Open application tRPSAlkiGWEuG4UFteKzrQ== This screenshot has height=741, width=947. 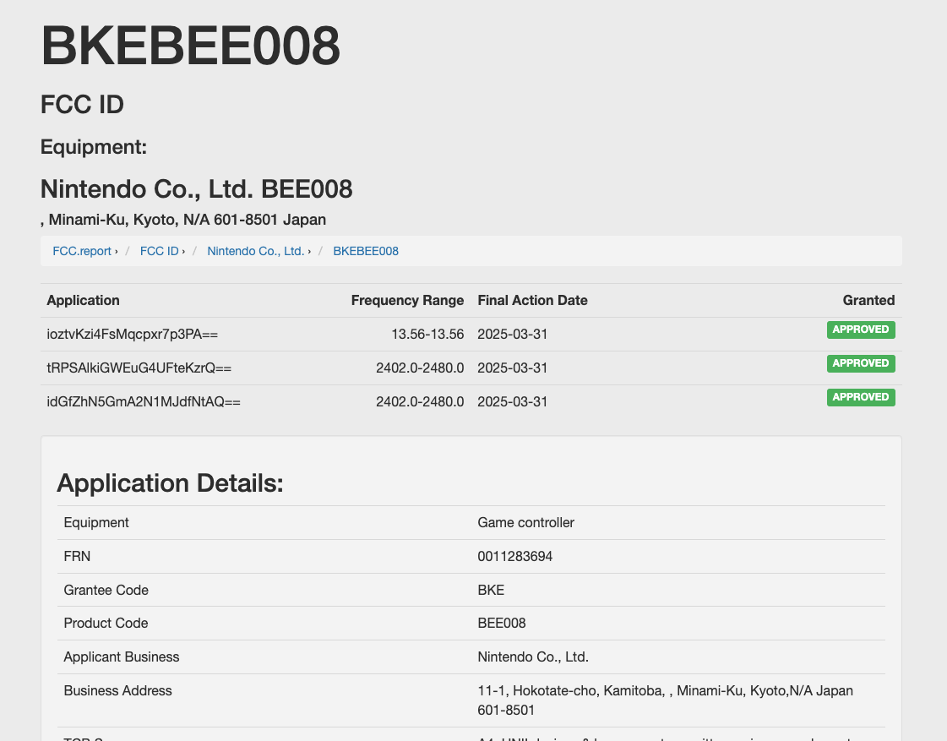[139, 368]
